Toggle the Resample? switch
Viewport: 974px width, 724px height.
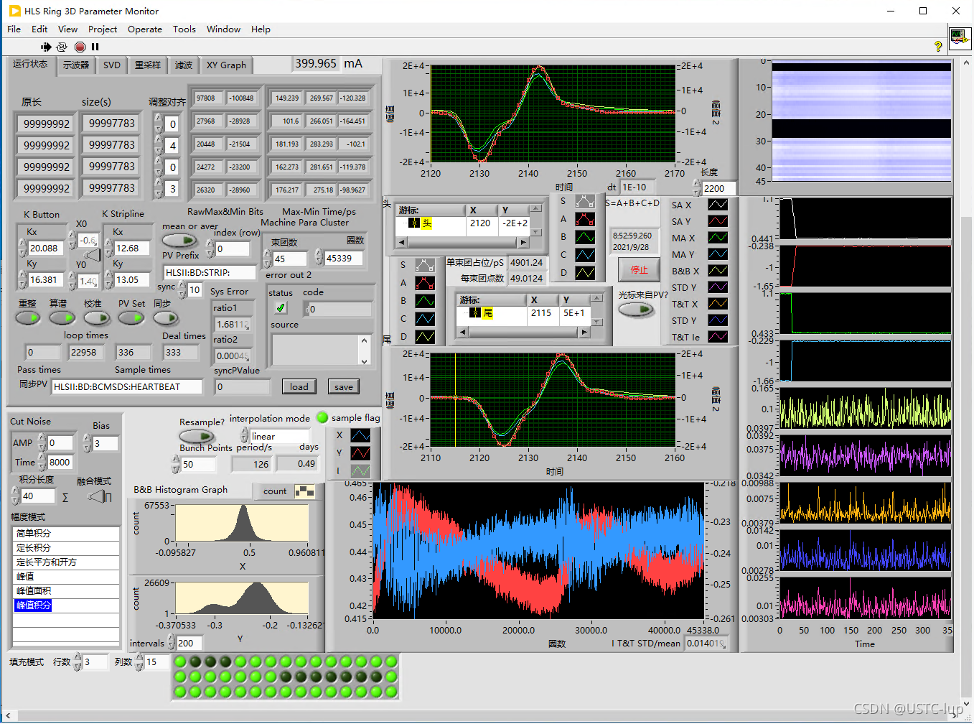pos(196,436)
